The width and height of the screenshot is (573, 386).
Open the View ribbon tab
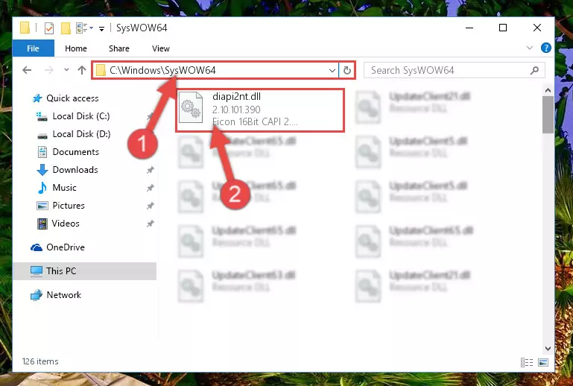click(161, 48)
